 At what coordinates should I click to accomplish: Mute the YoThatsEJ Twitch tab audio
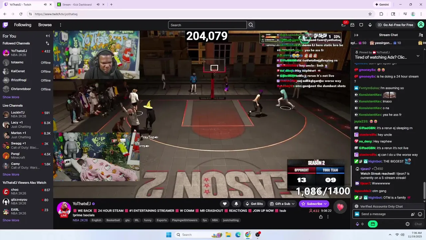point(45,5)
